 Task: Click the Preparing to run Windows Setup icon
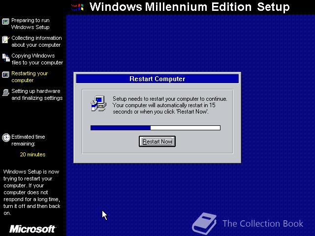[x=5, y=22]
